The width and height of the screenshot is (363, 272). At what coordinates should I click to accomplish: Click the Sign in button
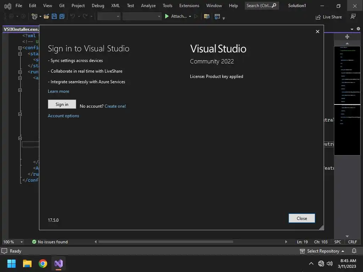pos(62,104)
